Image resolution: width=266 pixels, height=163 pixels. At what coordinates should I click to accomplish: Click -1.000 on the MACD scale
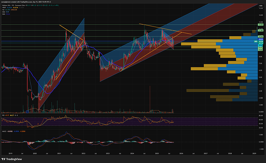pyautogui.click(x=261, y=149)
